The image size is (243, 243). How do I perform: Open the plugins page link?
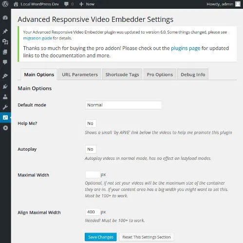[186, 48]
